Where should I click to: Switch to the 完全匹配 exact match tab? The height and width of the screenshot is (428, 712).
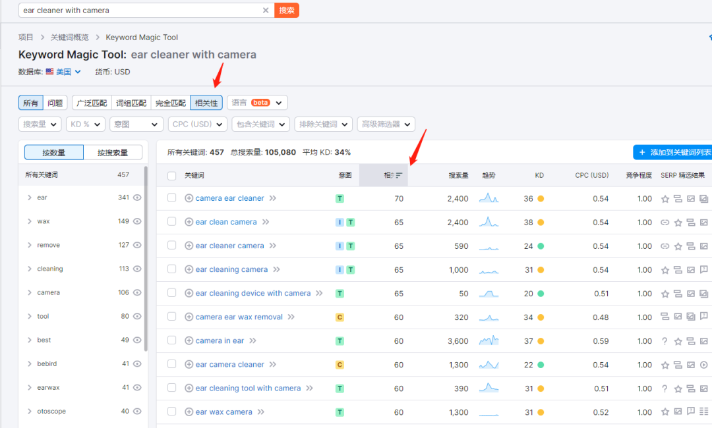click(x=169, y=103)
